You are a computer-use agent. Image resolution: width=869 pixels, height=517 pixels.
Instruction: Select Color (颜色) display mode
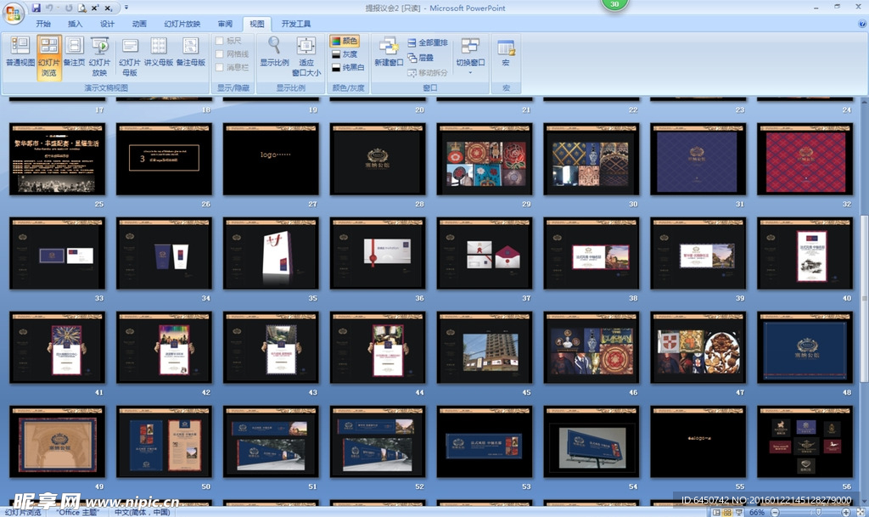point(345,41)
